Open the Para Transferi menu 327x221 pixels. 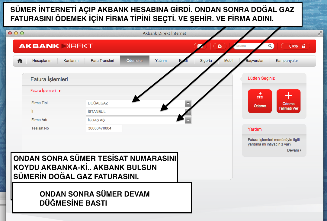102,61
